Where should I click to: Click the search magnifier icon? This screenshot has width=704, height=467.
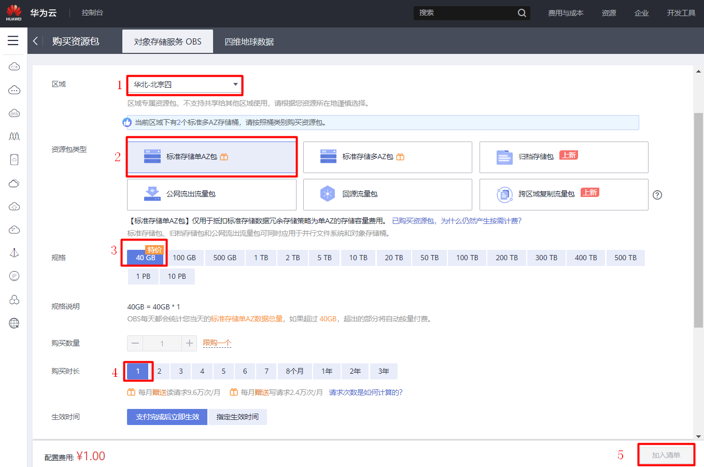(x=522, y=13)
